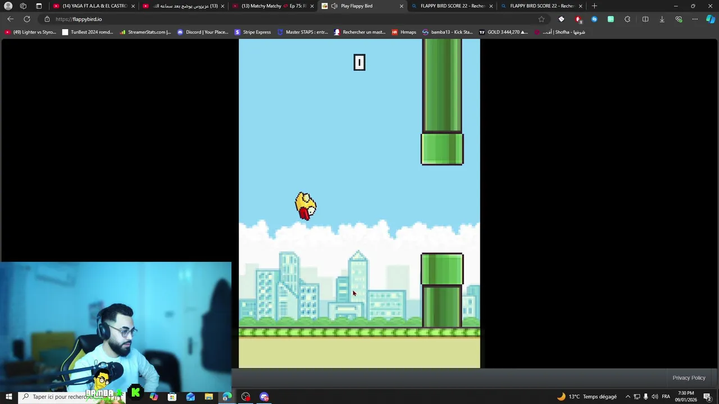
Task: Open the Copilot sidebar
Action: coord(711,19)
